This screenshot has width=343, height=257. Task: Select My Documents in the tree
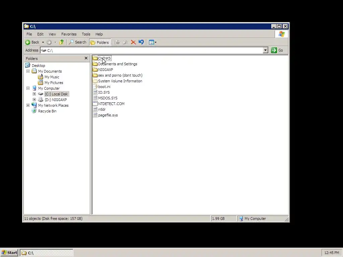tap(50, 71)
